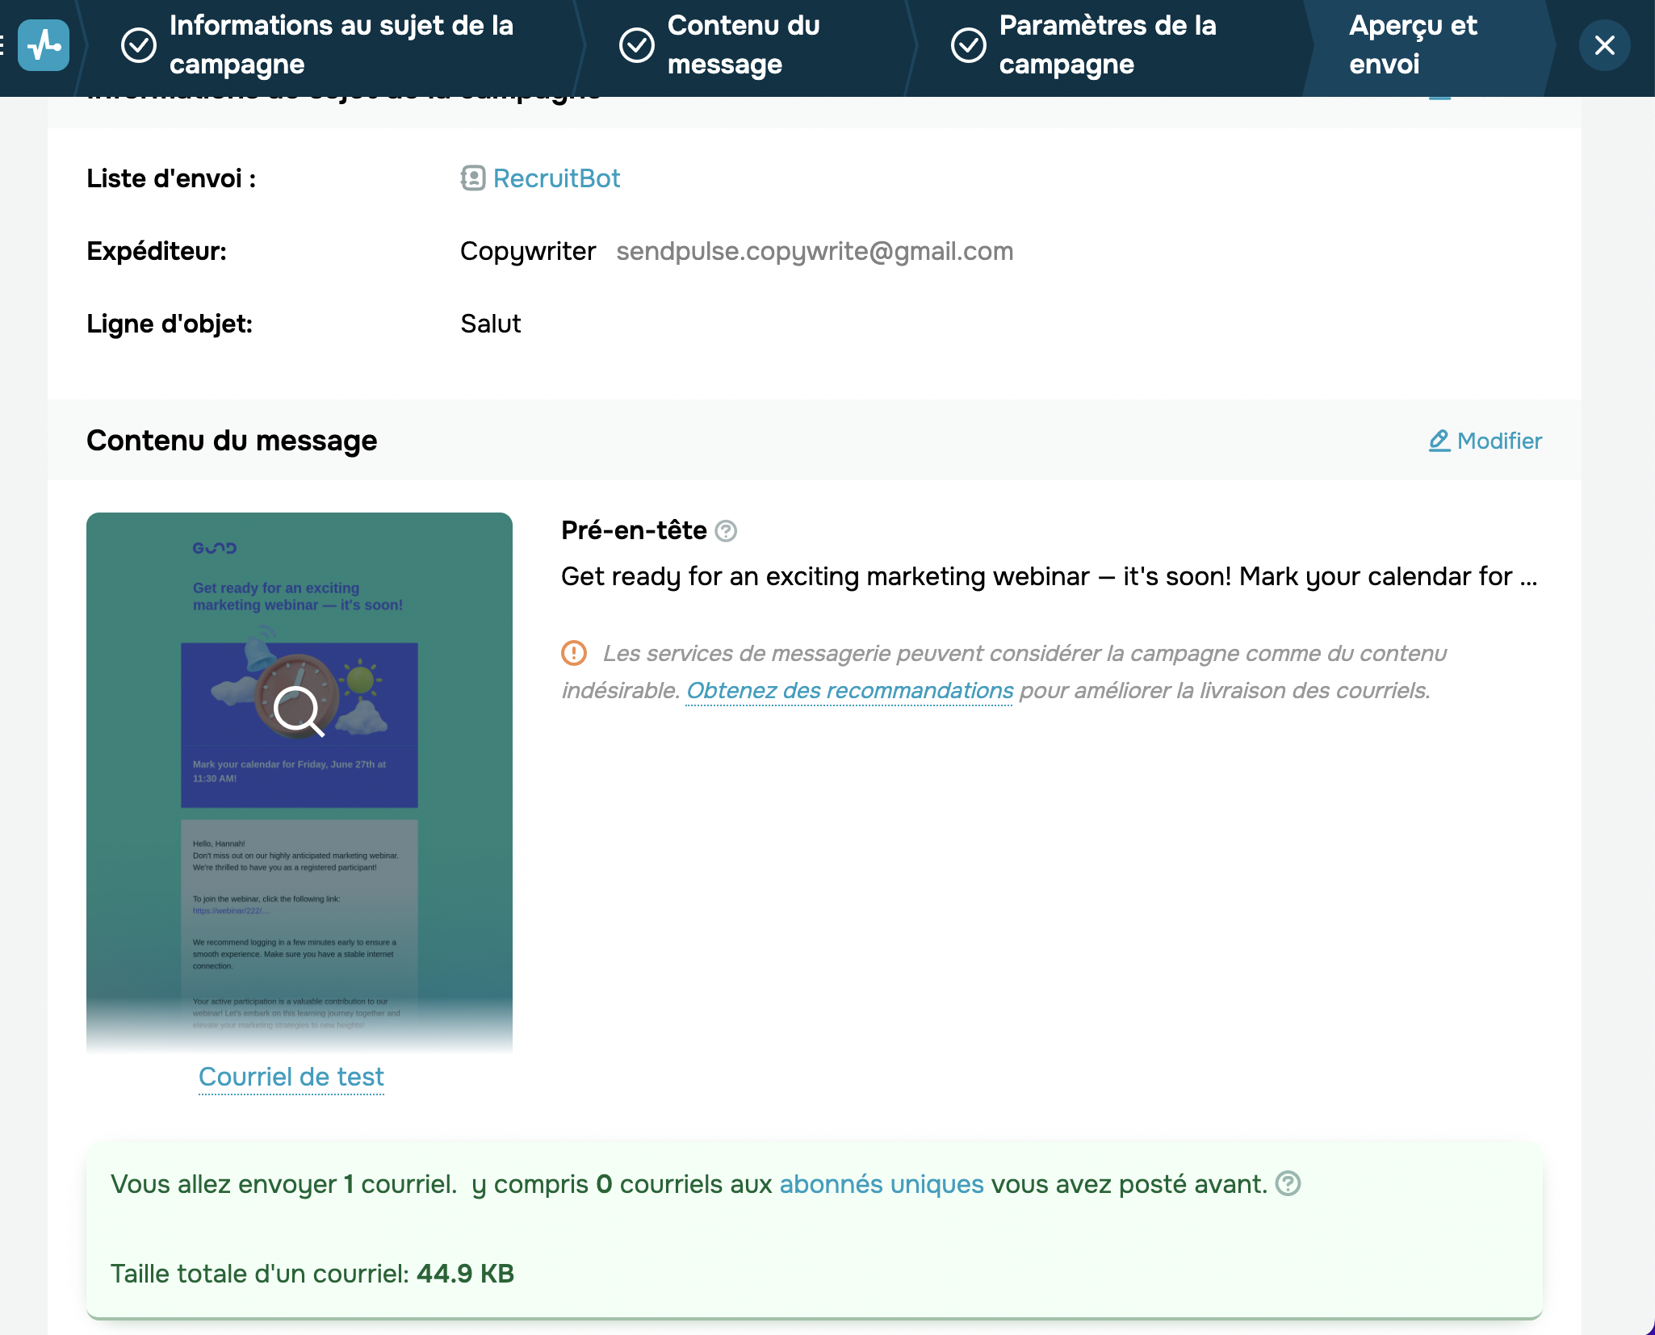Click Modifier for Contenu du message
This screenshot has width=1655, height=1335.
click(1499, 441)
